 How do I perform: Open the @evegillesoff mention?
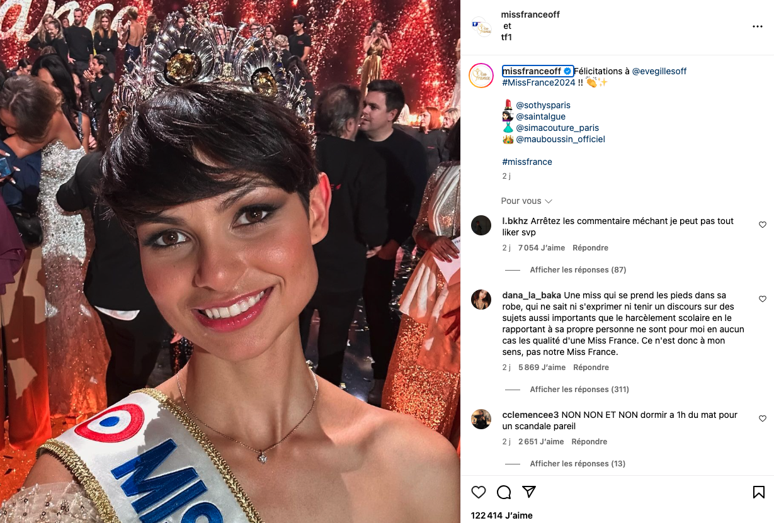[659, 71]
